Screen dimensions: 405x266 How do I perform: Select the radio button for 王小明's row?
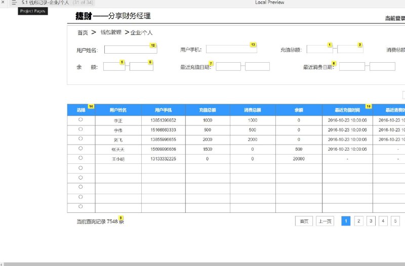[80, 158]
